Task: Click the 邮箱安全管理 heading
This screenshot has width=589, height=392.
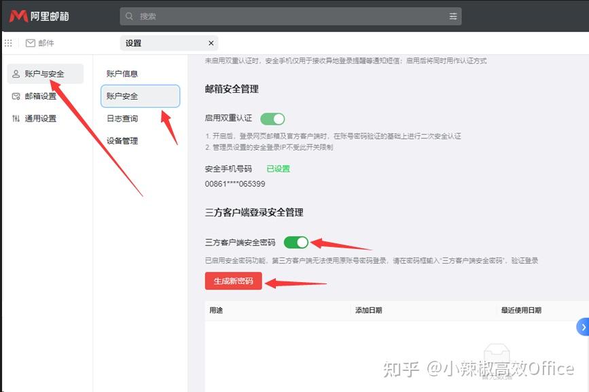Action: click(232, 90)
